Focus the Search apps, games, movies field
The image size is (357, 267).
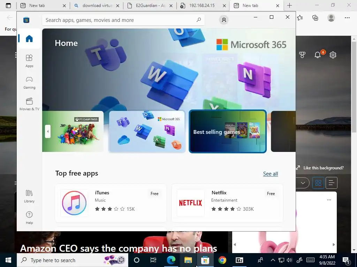point(123,20)
